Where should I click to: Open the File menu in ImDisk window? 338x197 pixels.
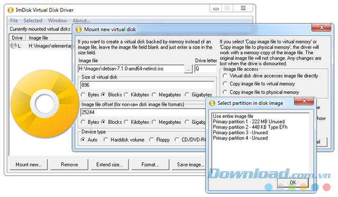pos(14,21)
